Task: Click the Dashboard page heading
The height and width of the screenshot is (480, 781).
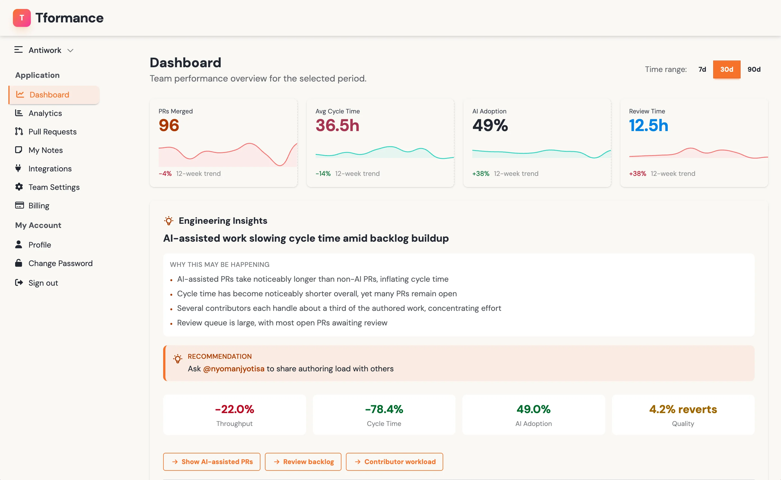Action: pos(185,62)
